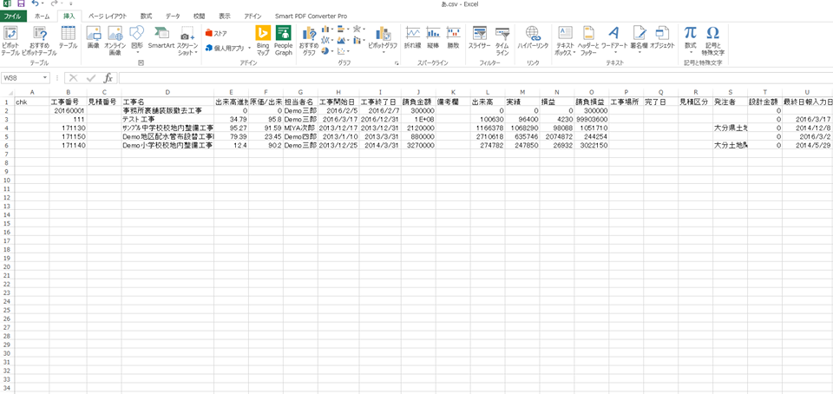
Task: Insert a PivotTable (ピボットテーブル)
Action: (10, 41)
